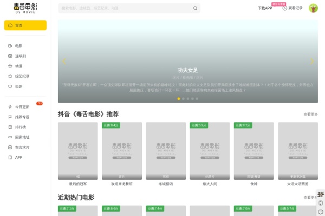325x216 pixels.
Task: Click the TV icon beside 连续剧
Action: pos(10,56)
